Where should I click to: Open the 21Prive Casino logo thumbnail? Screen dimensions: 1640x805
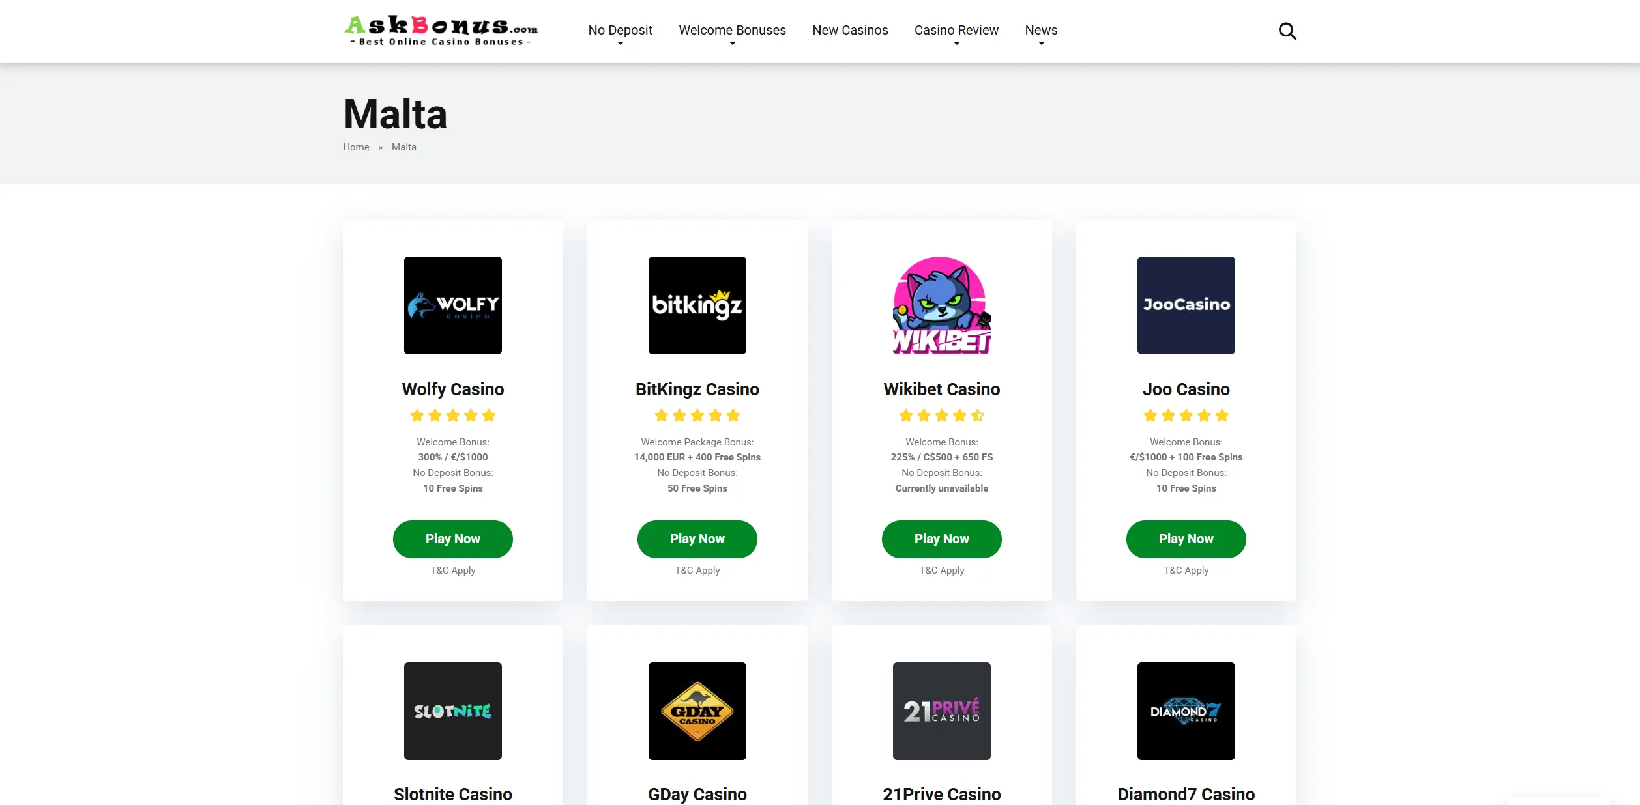(x=942, y=711)
